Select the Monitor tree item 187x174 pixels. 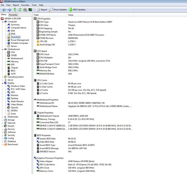point(15,95)
